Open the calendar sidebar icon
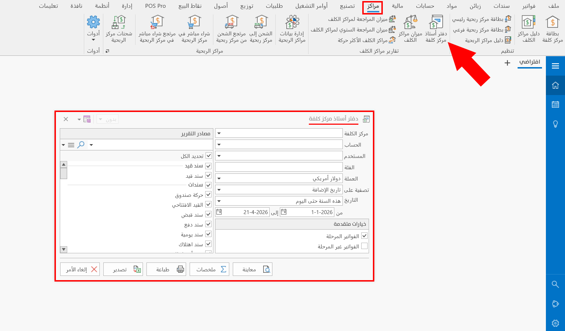The height and width of the screenshot is (331, 565). (555, 104)
